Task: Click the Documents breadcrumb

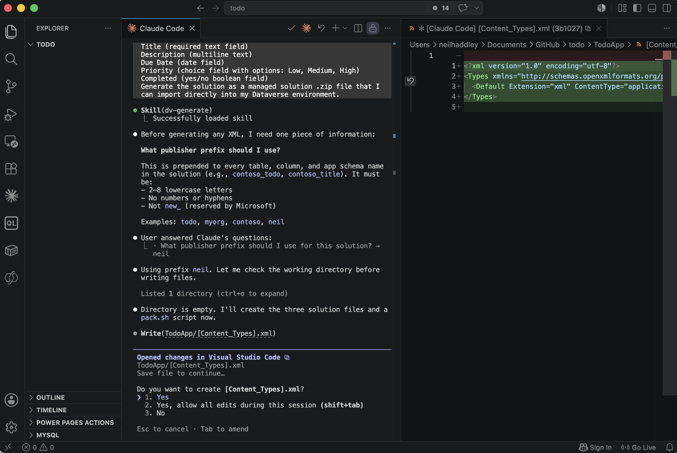Action: pos(507,45)
